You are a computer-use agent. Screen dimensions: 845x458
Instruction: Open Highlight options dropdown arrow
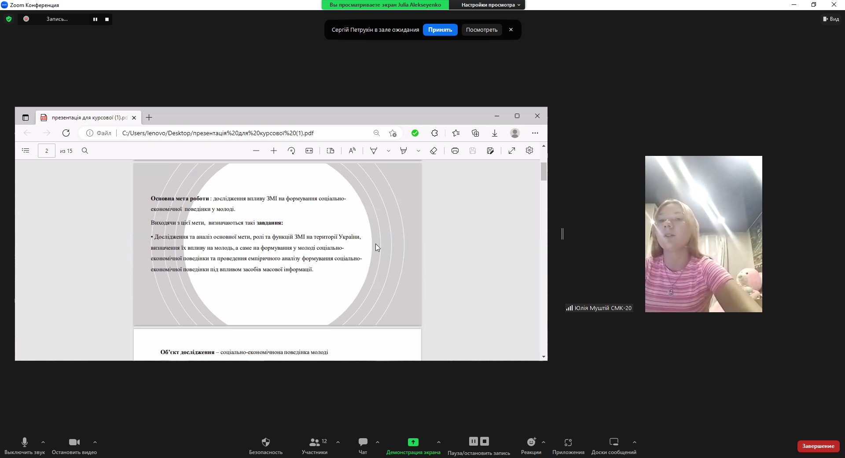(x=419, y=151)
